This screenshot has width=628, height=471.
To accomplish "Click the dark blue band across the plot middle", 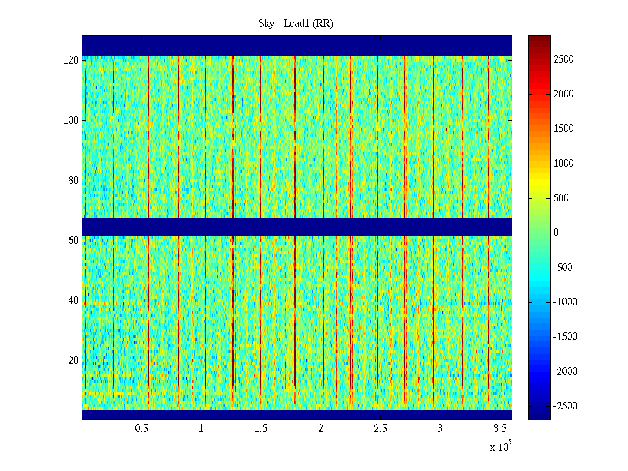I will pos(296,227).
